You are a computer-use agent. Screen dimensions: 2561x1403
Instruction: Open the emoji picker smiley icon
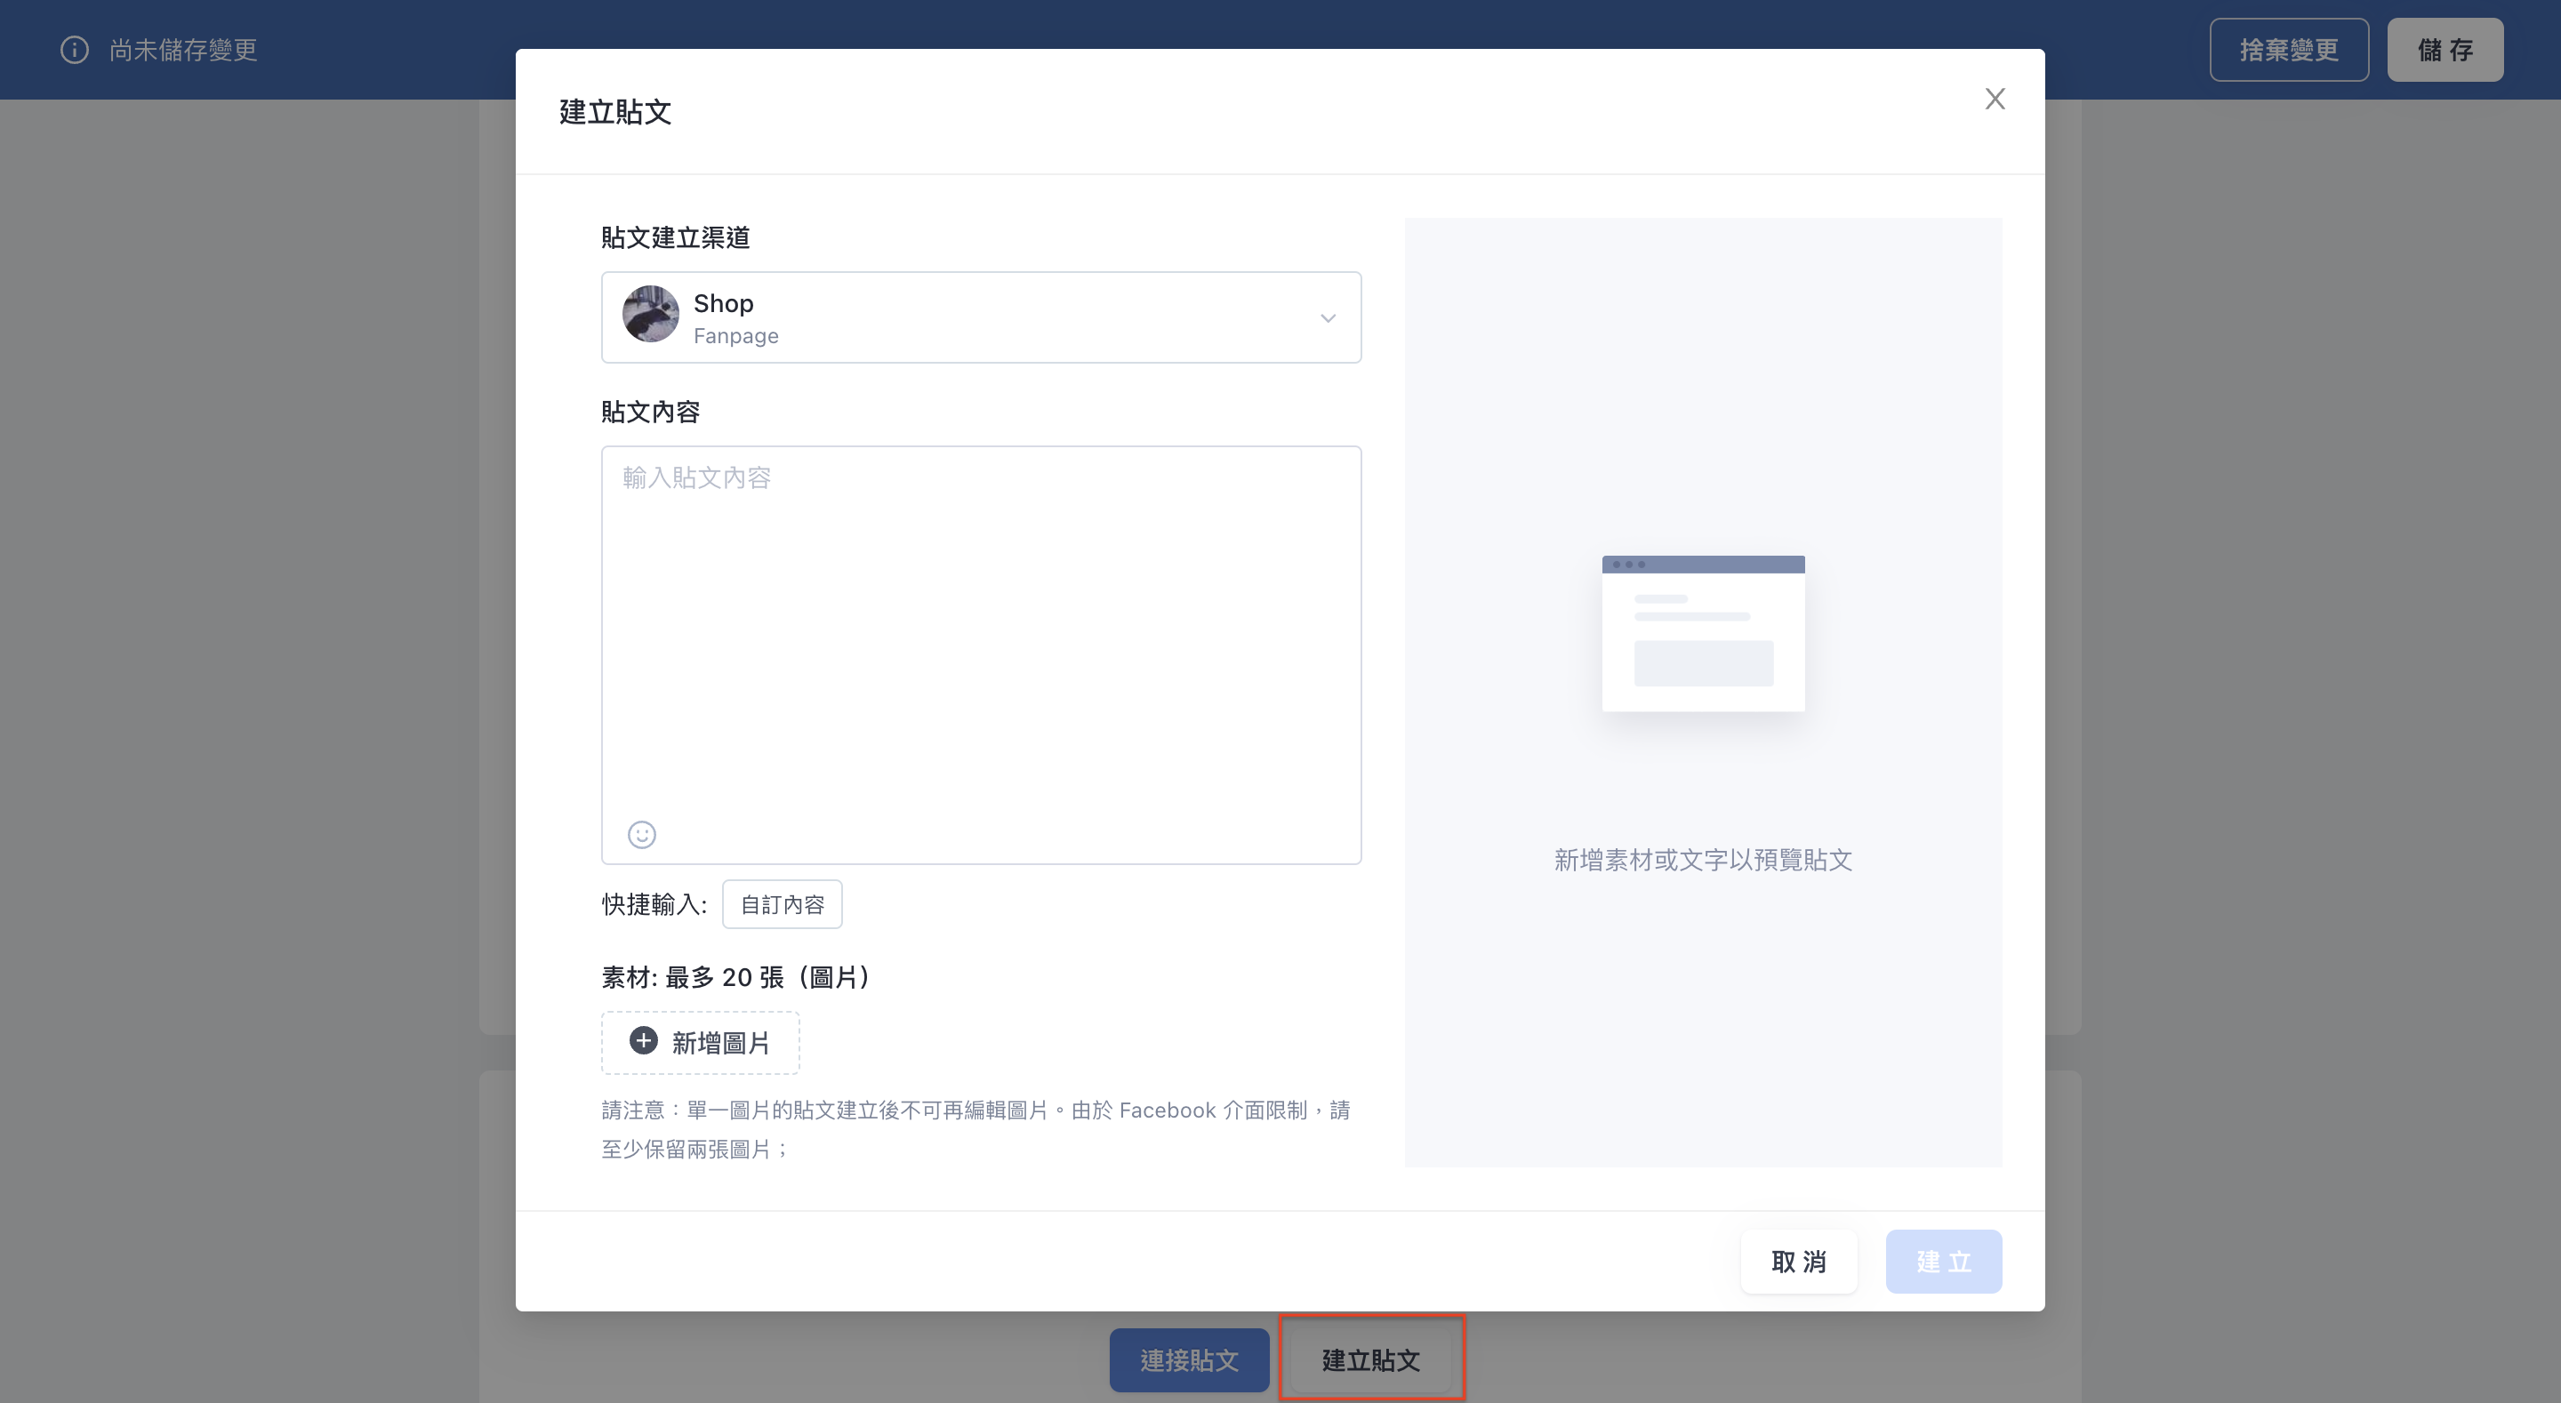pos(642,834)
